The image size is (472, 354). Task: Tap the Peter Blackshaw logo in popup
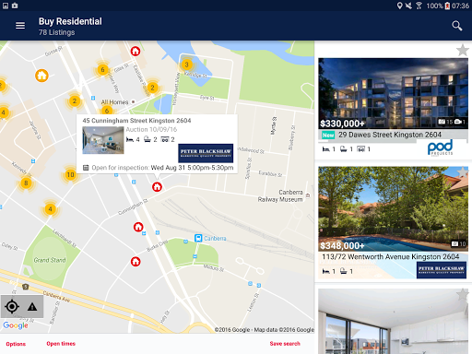click(206, 153)
